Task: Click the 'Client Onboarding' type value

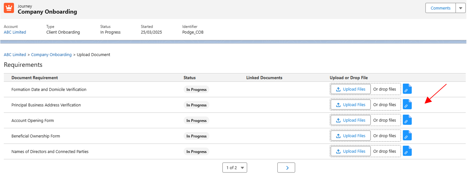Action: pyautogui.click(x=63, y=32)
